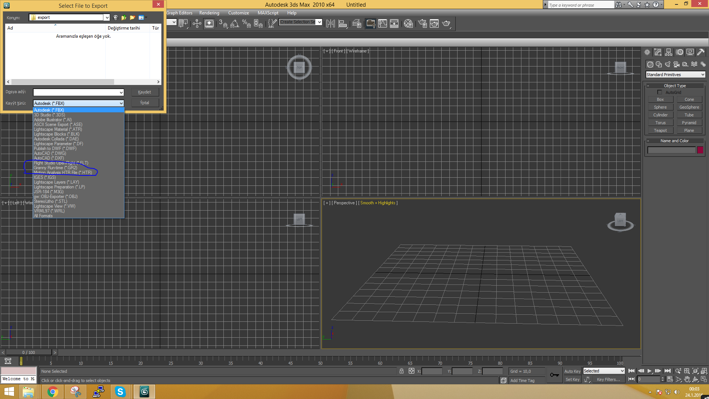Open the Render Setup icon
Viewport: 709px width, 399px height.
pos(422,24)
